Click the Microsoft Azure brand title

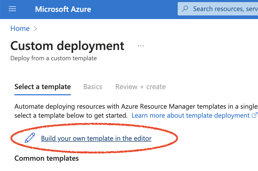click(x=63, y=9)
